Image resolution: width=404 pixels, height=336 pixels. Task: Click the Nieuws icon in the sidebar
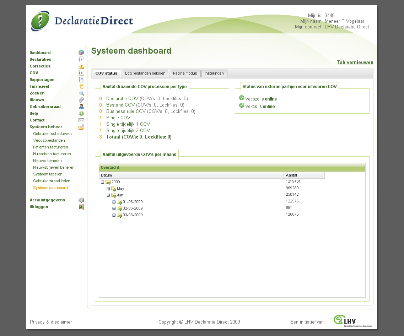(x=81, y=100)
